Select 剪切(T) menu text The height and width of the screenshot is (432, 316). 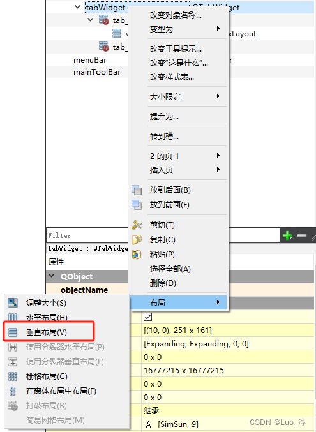point(162,225)
